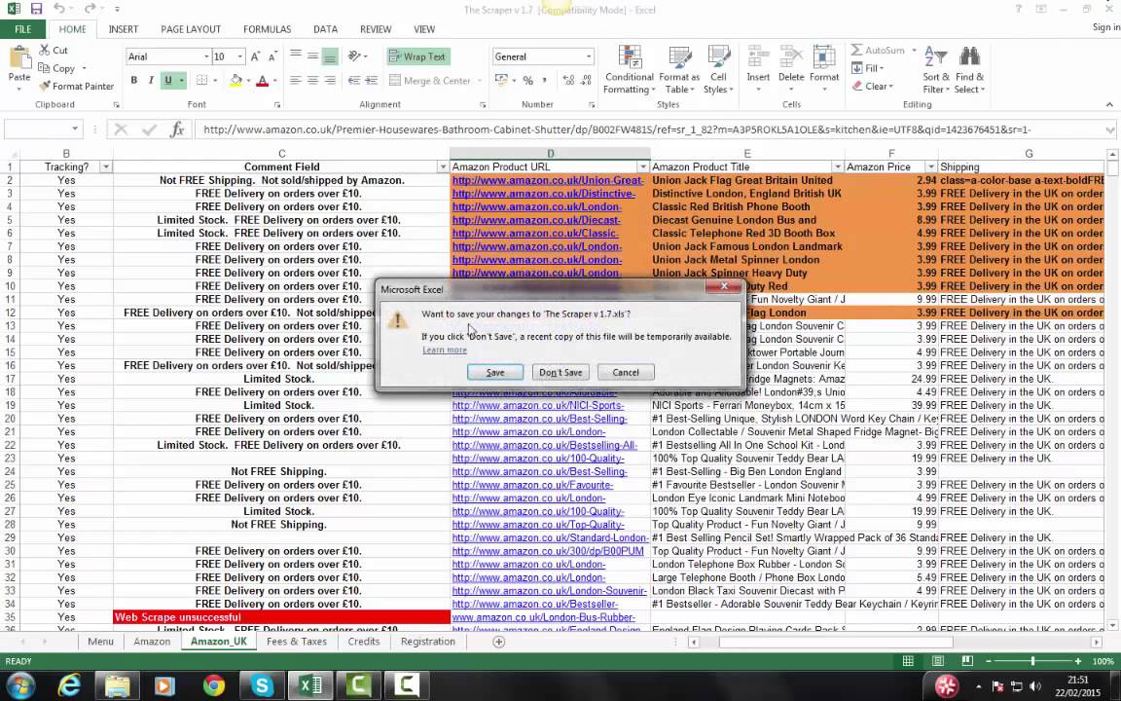
Task: Click the Increase Indent icon
Action: [371, 80]
